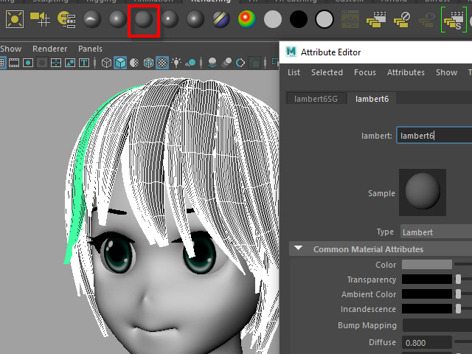Click the Diffuse value field showing 0.800
The height and width of the screenshot is (354, 472).
[x=427, y=342]
